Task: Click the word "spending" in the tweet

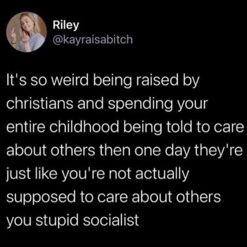Action: (140, 104)
